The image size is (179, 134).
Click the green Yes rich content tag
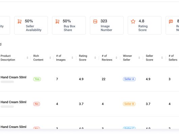(37, 79)
